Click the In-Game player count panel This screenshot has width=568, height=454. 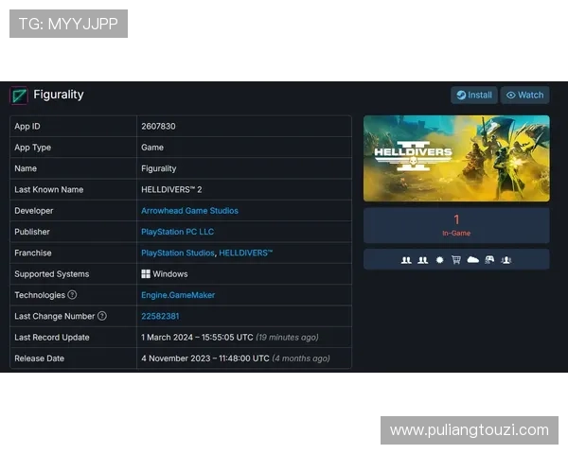pyautogui.click(x=456, y=225)
